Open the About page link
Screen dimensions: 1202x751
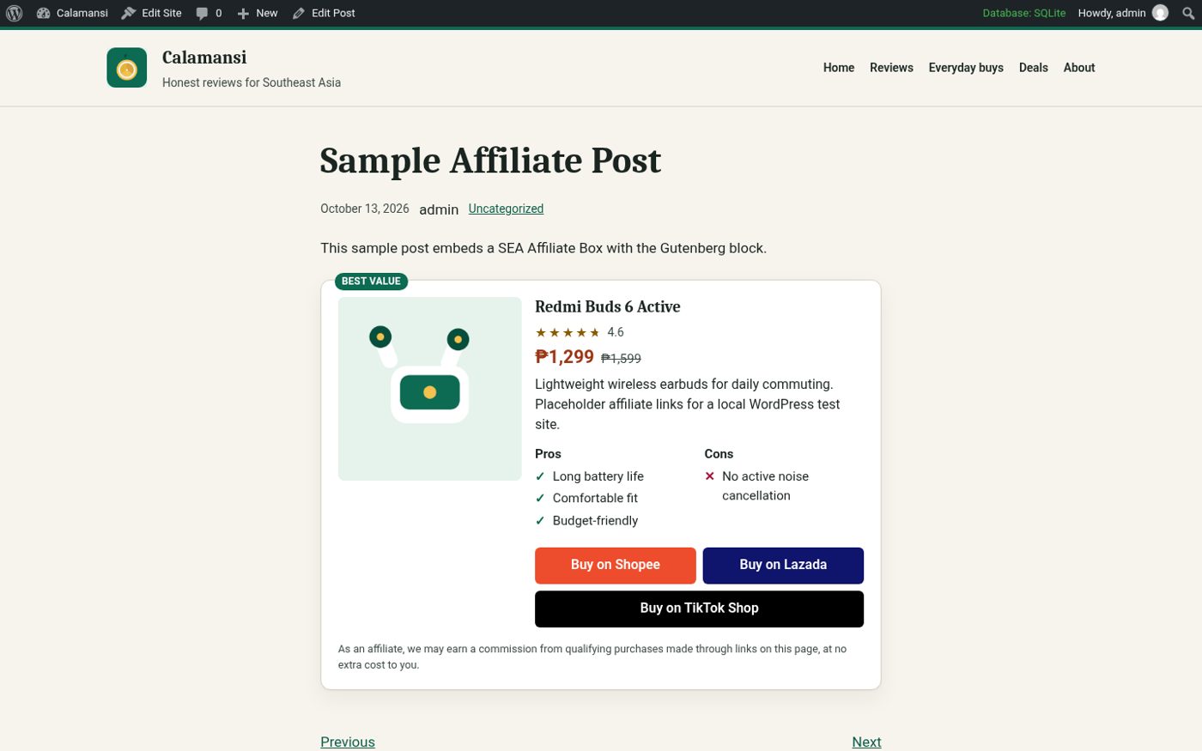coord(1079,68)
